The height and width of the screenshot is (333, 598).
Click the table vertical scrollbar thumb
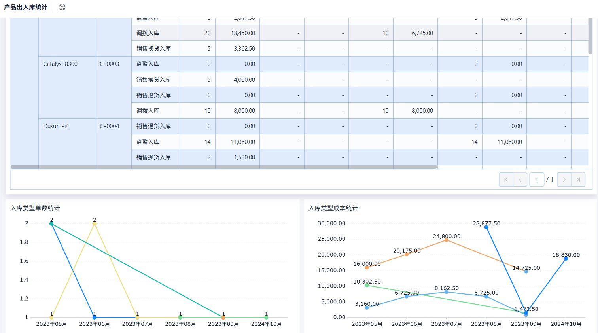pyautogui.click(x=590, y=36)
